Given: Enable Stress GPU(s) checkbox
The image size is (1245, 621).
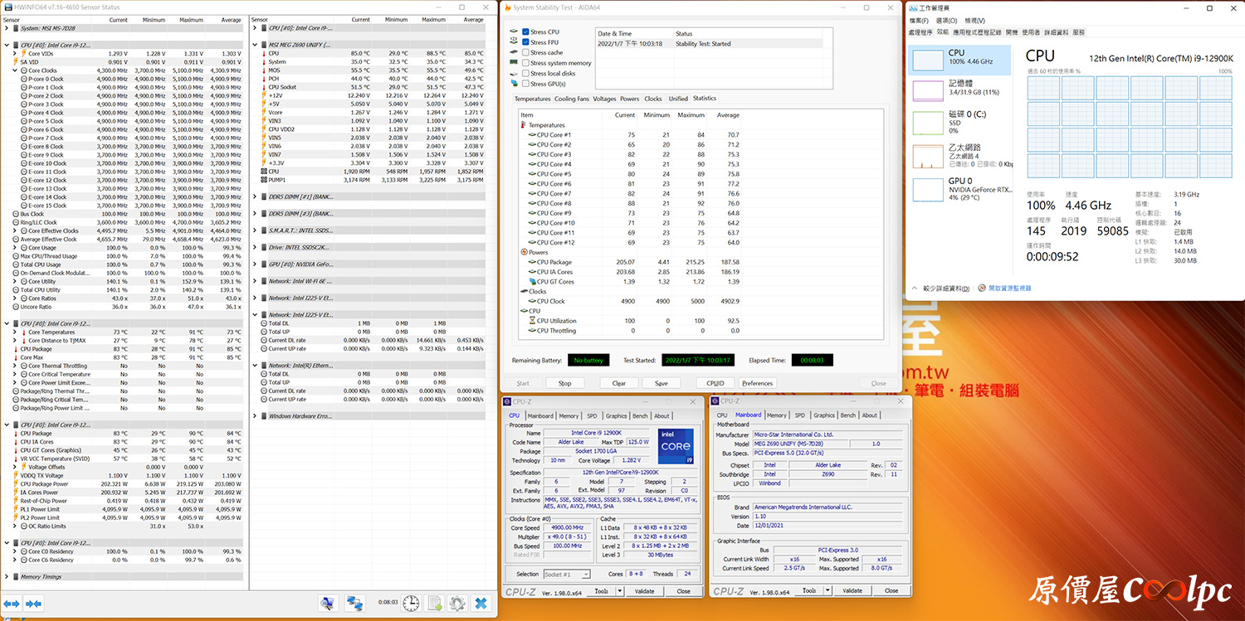Looking at the screenshot, I should point(525,84).
